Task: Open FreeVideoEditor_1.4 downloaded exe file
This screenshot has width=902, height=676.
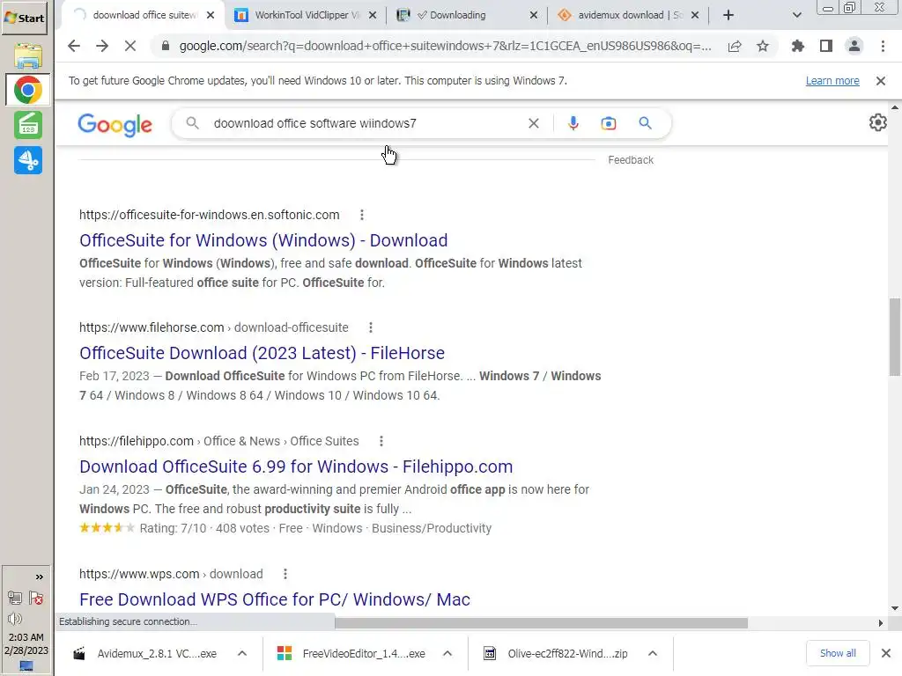Action: click(352, 654)
